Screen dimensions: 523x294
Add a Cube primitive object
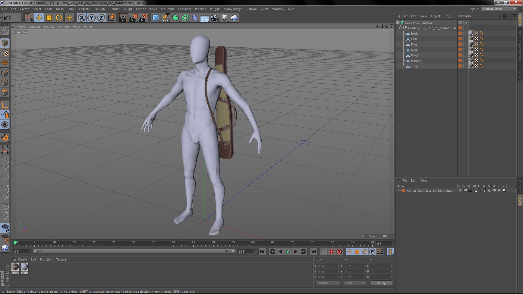click(156, 18)
